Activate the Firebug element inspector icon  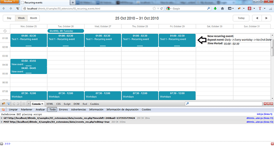8,104
